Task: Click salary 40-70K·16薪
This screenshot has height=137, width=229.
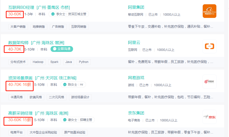Action: (x=20, y=84)
